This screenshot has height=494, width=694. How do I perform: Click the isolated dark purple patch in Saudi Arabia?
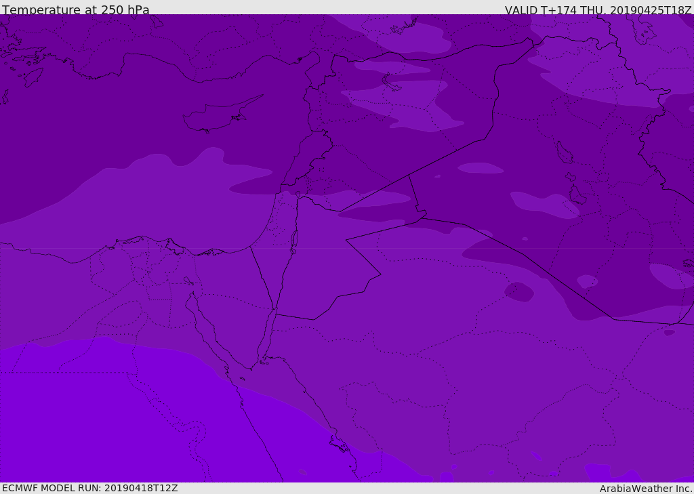[519, 291]
